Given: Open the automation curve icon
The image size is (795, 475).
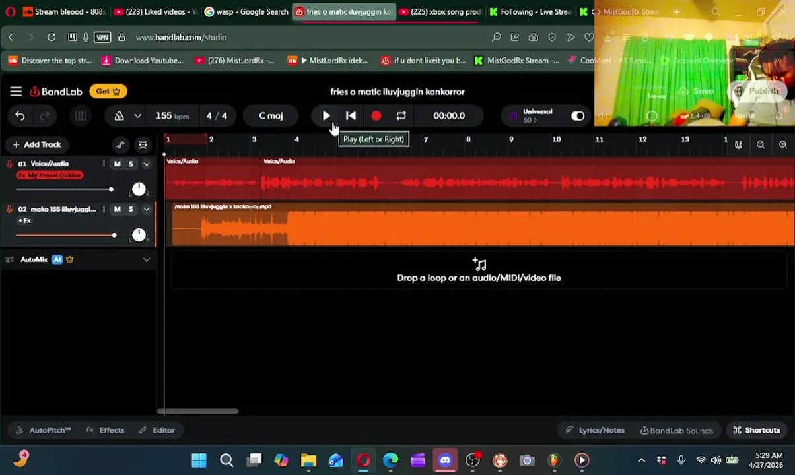Looking at the screenshot, I should click(x=120, y=145).
